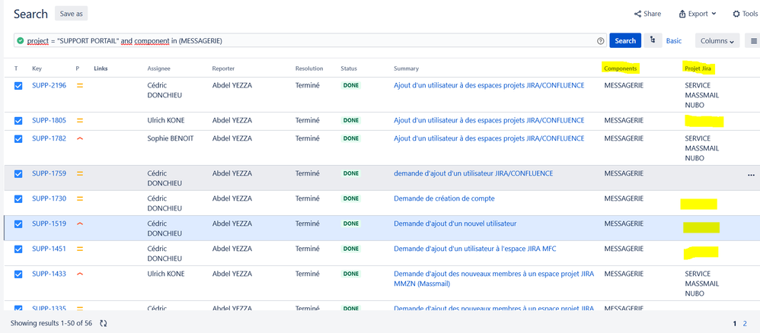
Task: Click the medium priority icon for SUPP-1759
Action: pyautogui.click(x=80, y=173)
